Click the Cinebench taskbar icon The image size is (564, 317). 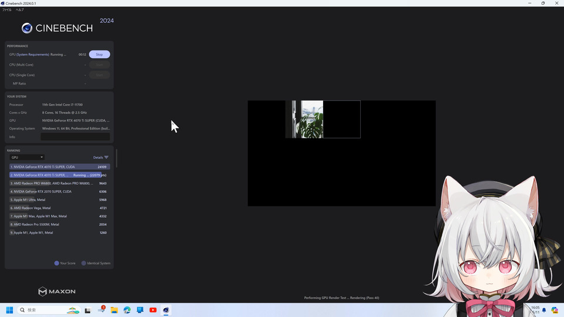tap(166, 310)
